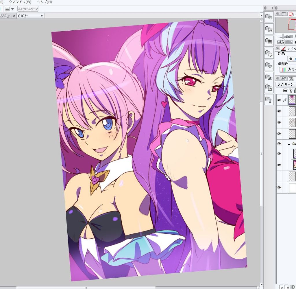Open the dropdown arrow beside the tablet icon
The image size is (296, 289).
pos(12,9)
